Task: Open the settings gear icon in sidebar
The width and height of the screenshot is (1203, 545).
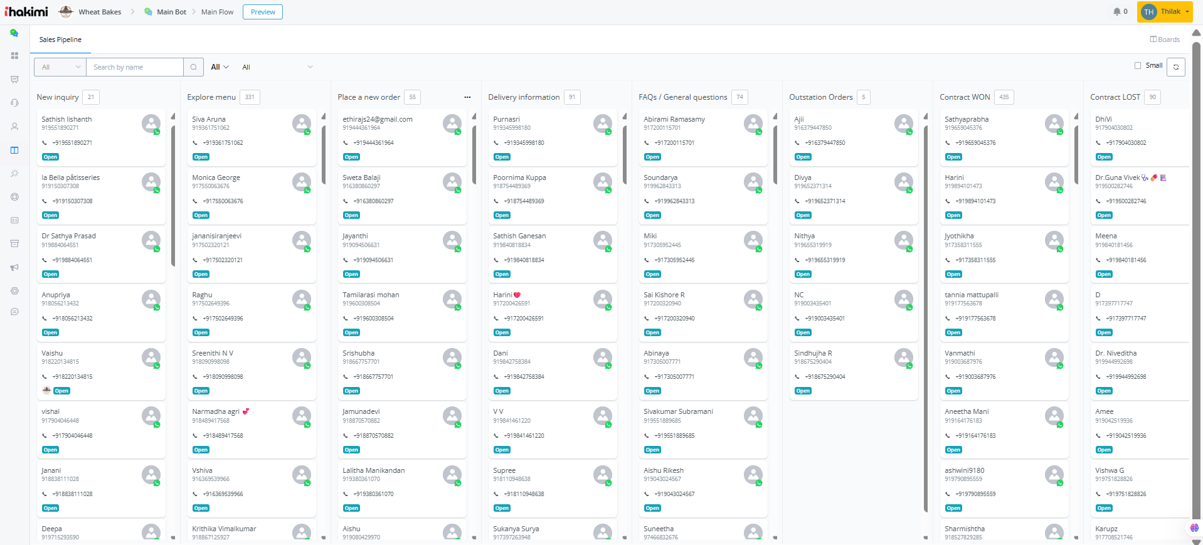Action: point(14,291)
